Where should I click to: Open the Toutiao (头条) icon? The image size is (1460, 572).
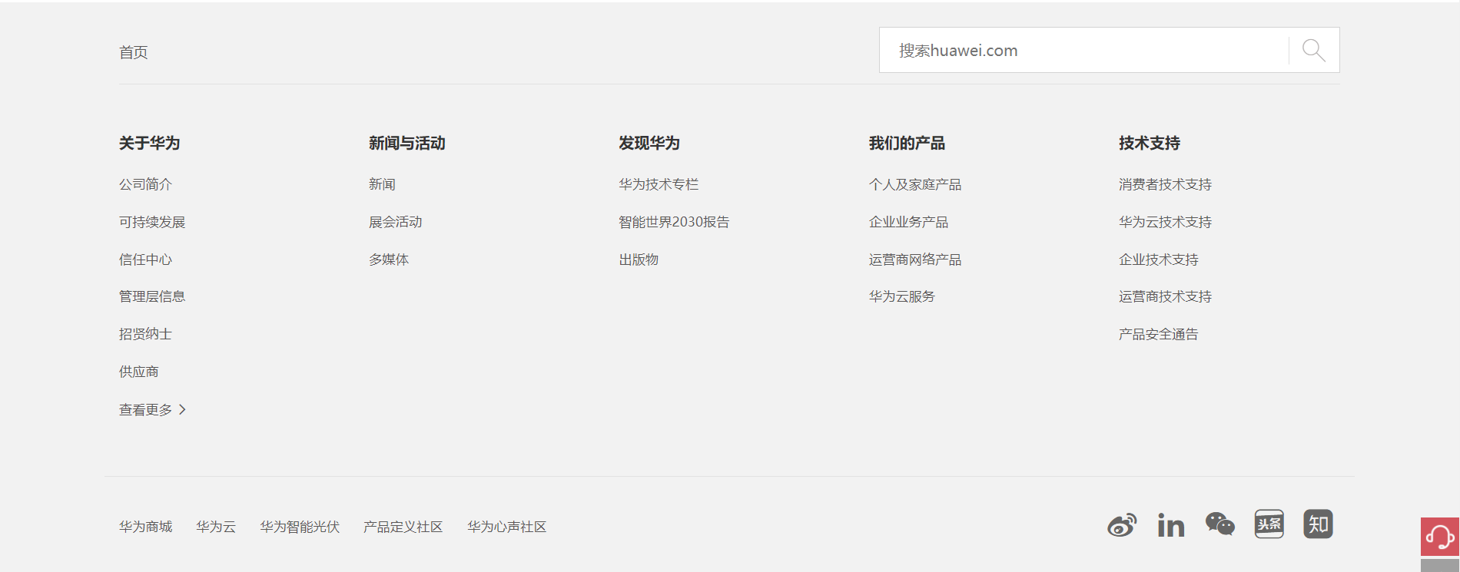[1269, 524]
